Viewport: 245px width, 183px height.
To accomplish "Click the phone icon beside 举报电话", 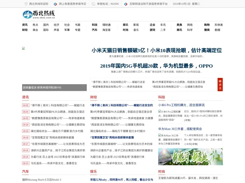I will pos(93,4).
